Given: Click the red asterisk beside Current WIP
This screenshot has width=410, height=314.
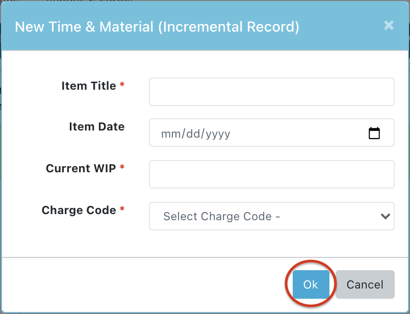Looking at the screenshot, I should (122, 168).
